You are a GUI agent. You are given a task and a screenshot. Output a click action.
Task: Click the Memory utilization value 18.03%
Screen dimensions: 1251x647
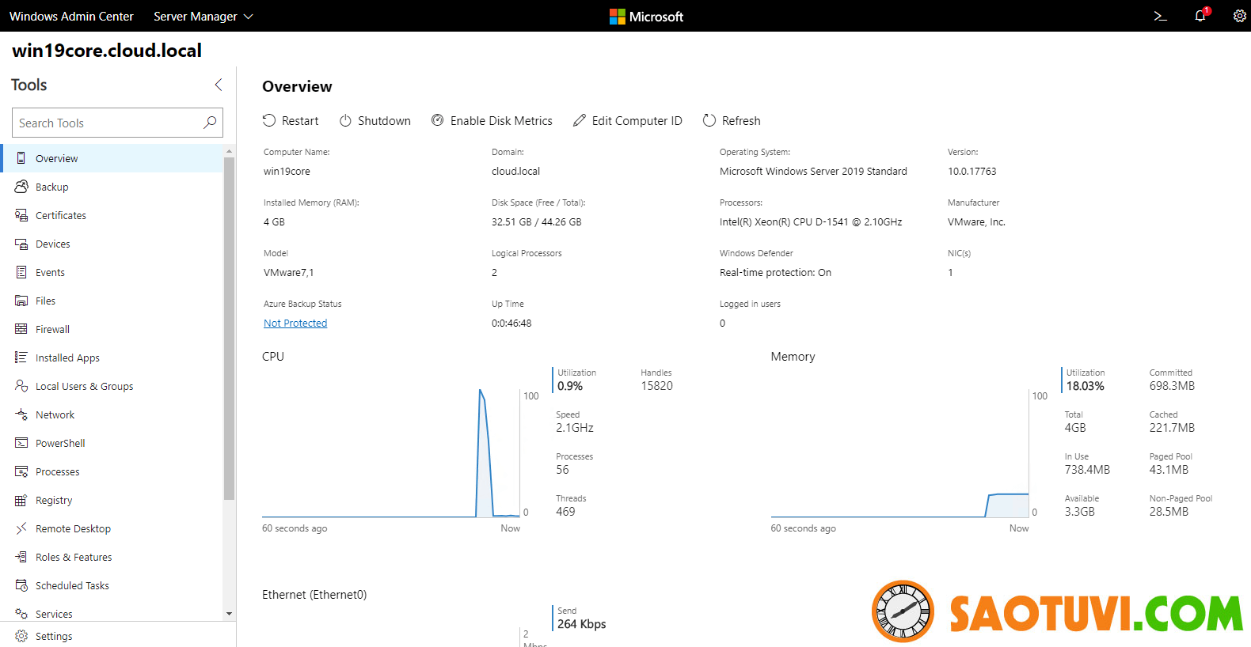pyautogui.click(x=1085, y=386)
